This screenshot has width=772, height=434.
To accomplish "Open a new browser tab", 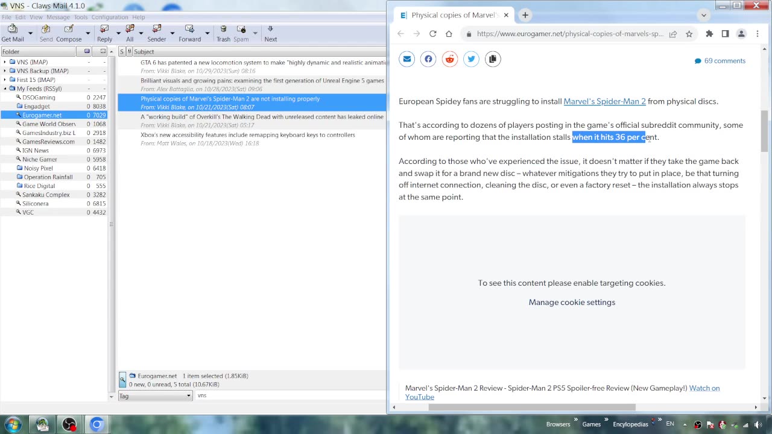I will coord(525,15).
